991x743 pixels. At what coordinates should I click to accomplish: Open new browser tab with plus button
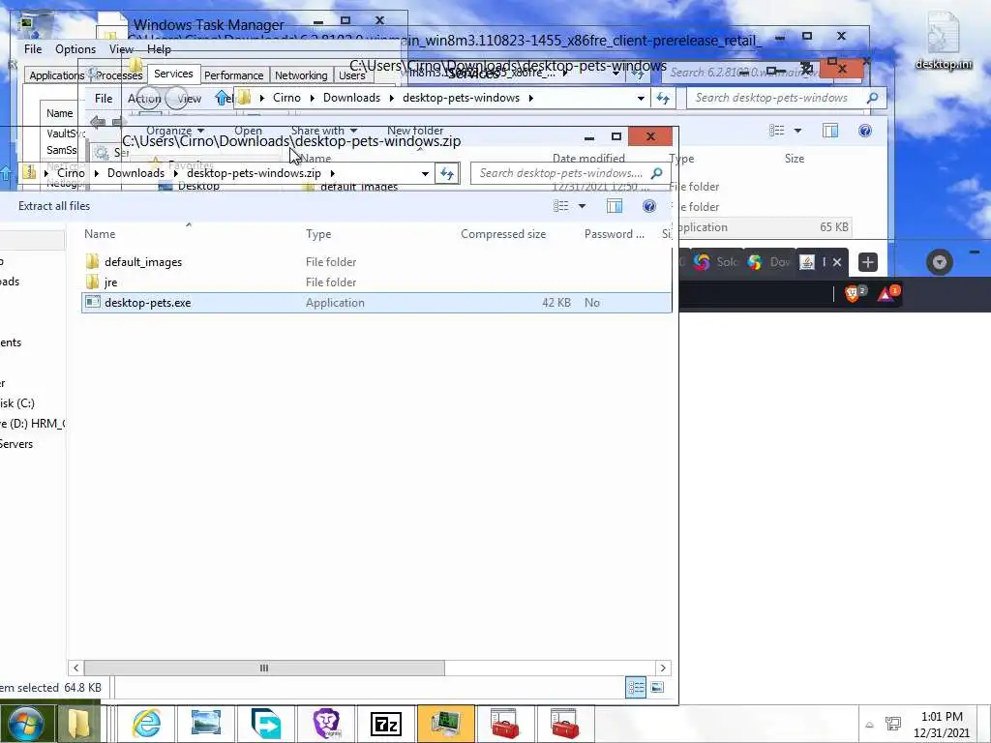coord(868,262)
